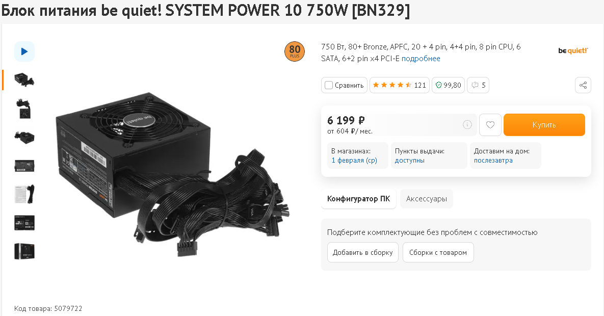Image resolution: width=604 pixels, height=316 pixels.
Task: Switch to Аксессуары tab
Action: pos(427,199)
